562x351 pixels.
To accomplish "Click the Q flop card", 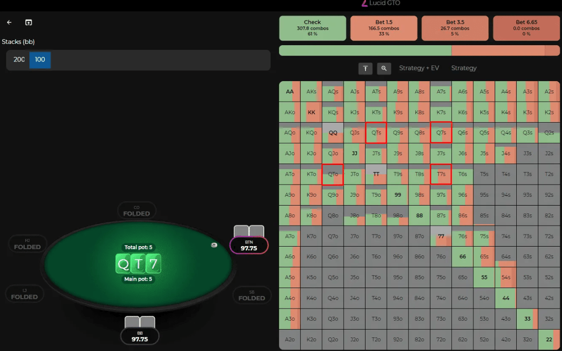I will 123,264.
